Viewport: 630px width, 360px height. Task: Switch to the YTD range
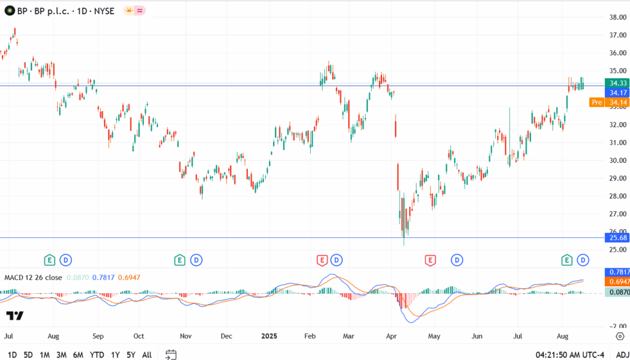(x=97, y=354)
